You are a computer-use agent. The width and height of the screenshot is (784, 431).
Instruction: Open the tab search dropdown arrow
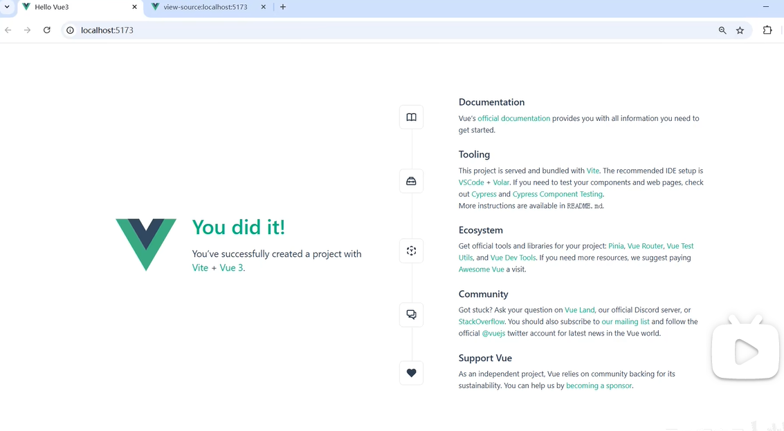coord(7,7)
